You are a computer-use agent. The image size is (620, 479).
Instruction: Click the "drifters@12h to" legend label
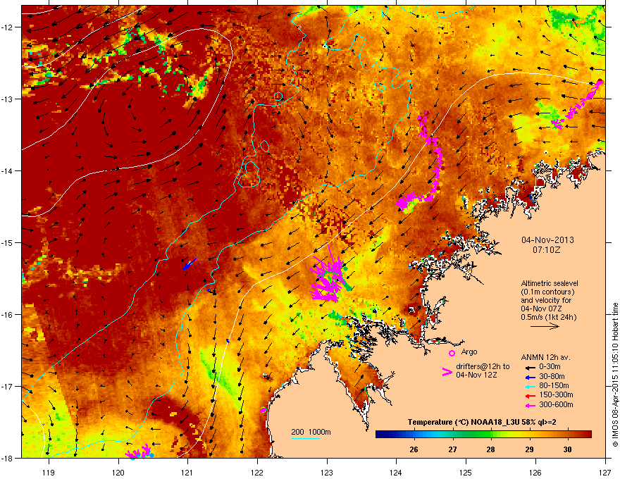(483, 366)
